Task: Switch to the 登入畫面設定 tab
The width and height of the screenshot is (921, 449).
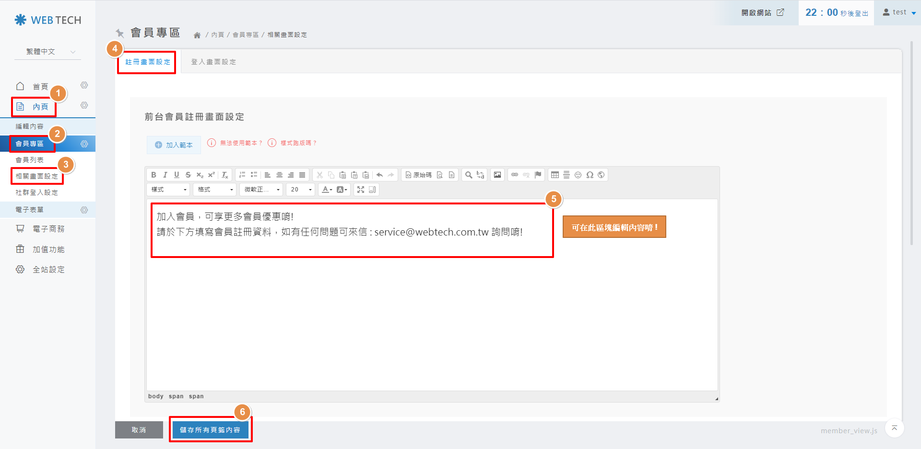Action: point(213,62)
